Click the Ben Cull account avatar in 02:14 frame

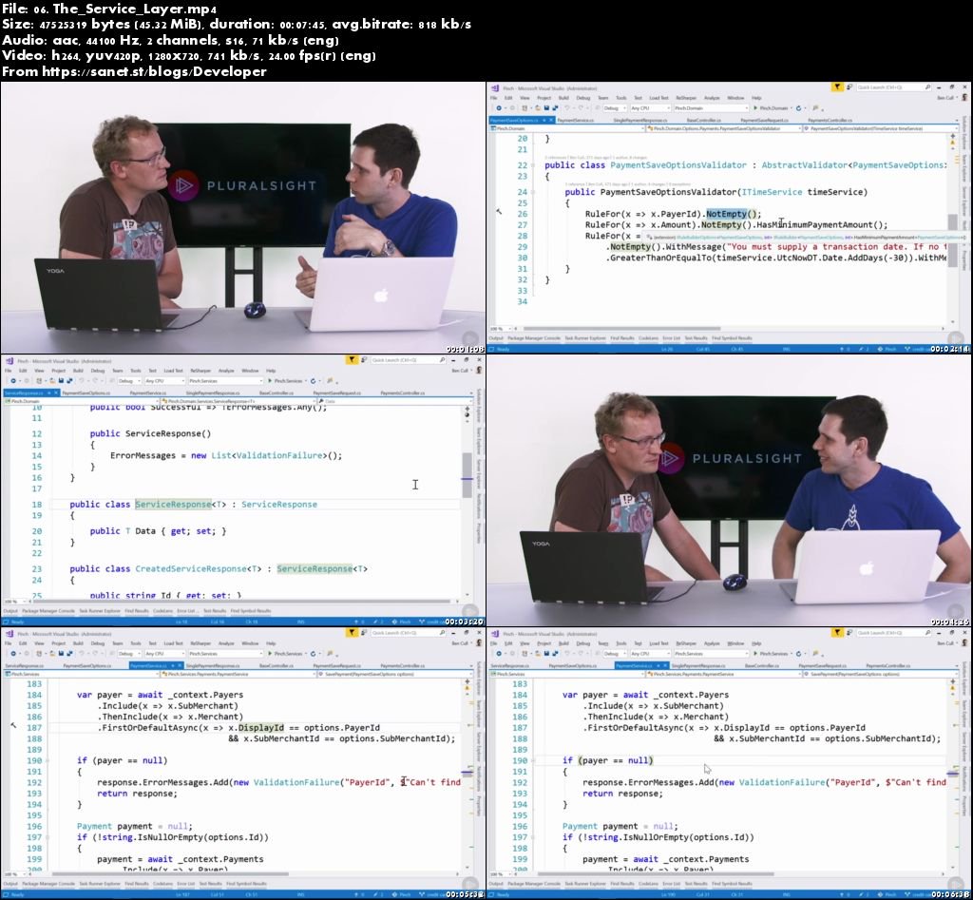(964, 98)
